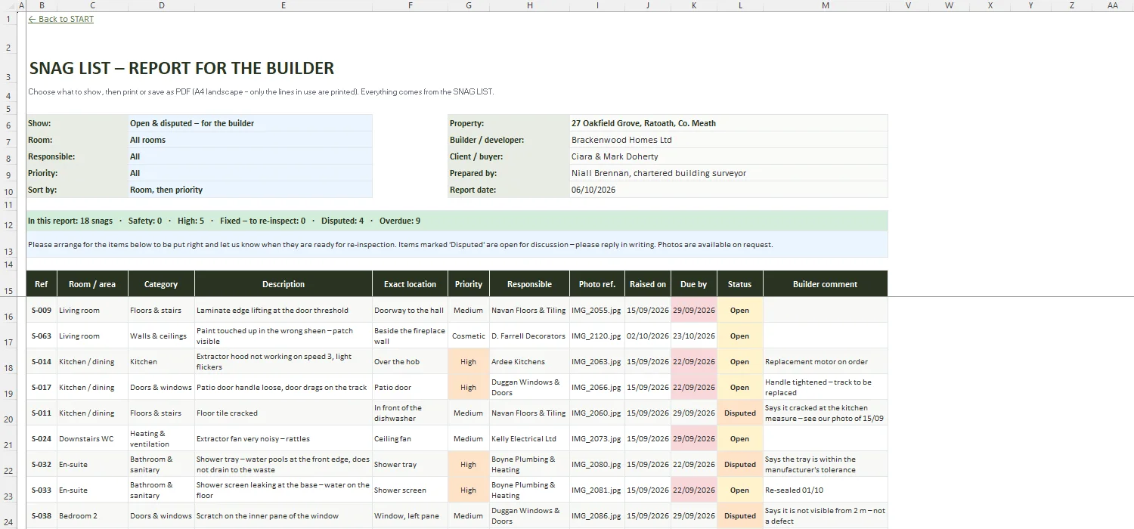The image size is (1134, 529).
Task: Select the S-009 reference cell
Action: point(42,310)
